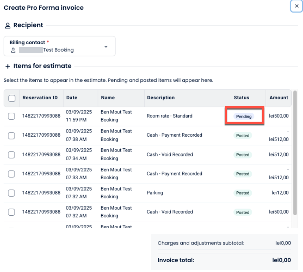
Task: Click the Recipient person icon
Action: pyautogui.click(x=7, y=26)
